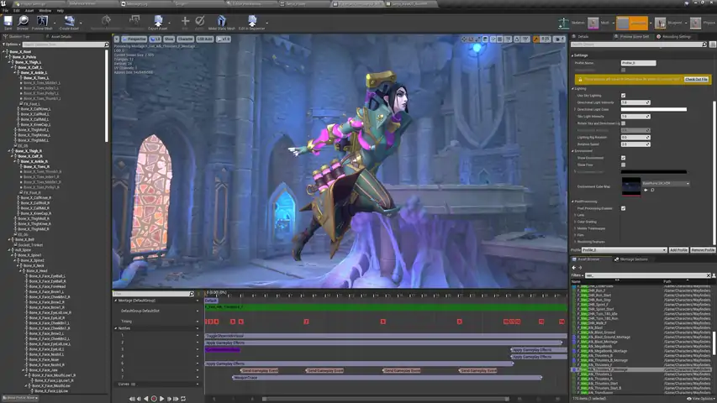The image size is (717, 403).
Task: Click the Make Static Mesh icon
Action: pos(221,20)
